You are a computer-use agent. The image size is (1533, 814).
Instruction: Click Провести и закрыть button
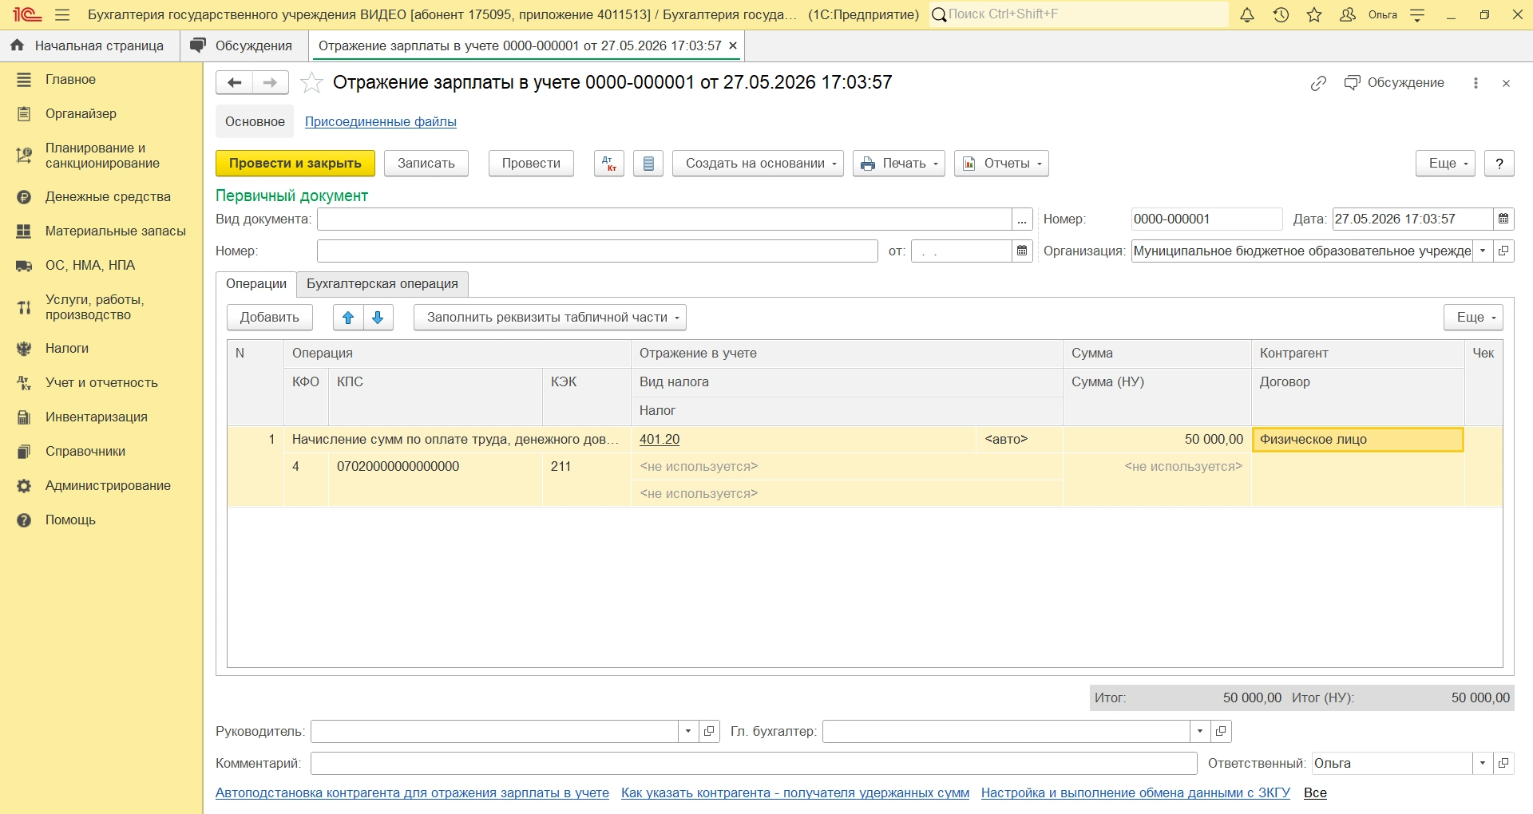(x=295, y=164)
